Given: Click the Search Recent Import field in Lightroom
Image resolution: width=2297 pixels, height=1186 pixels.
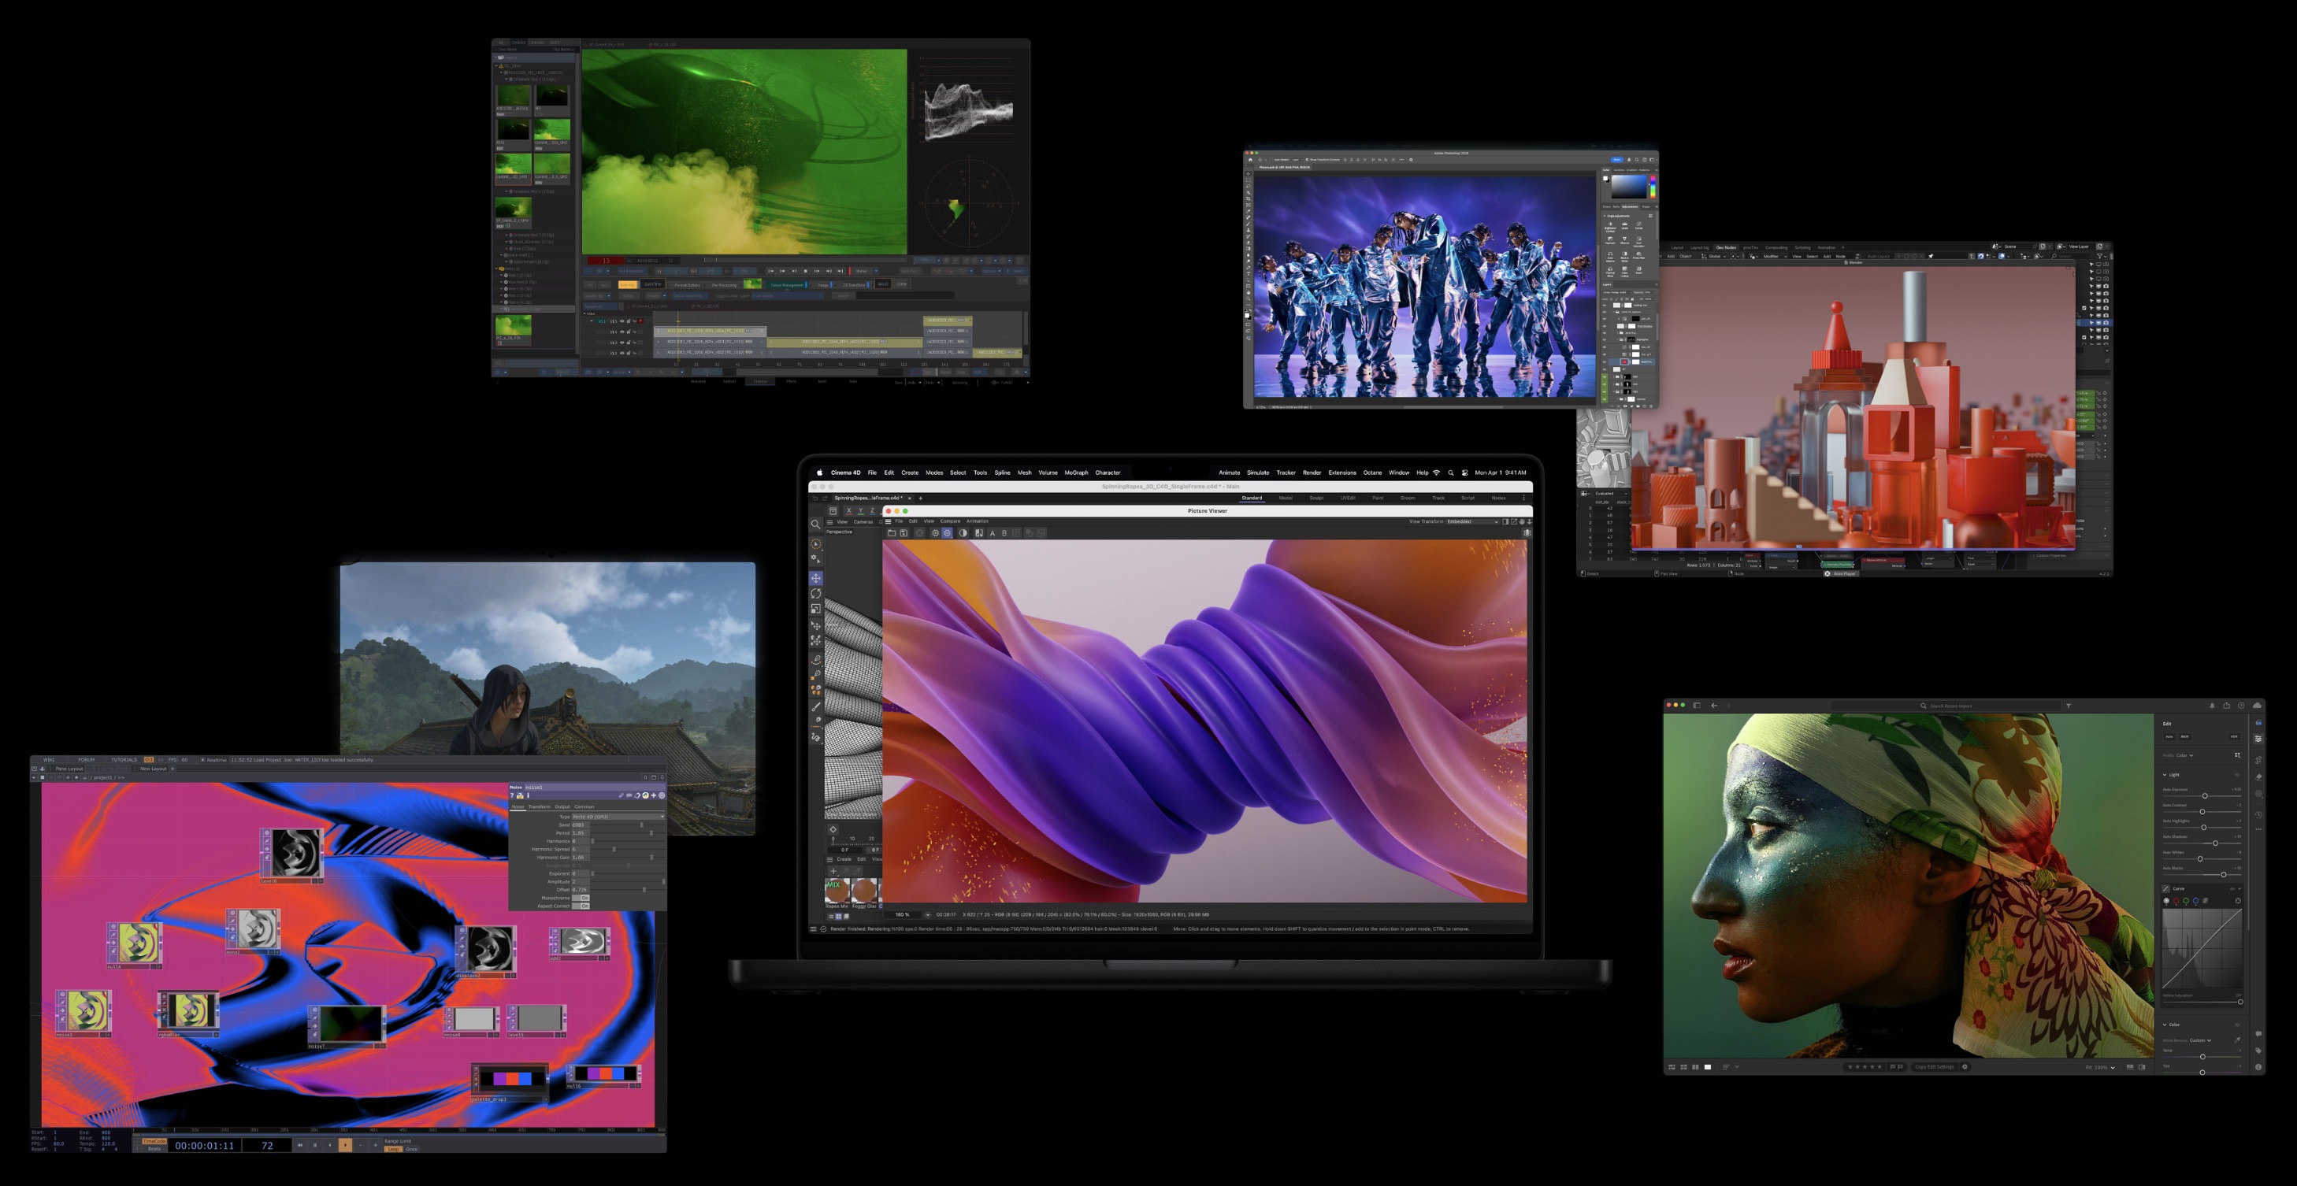Looking at the screenshot, I should [x=1950, y=706].
